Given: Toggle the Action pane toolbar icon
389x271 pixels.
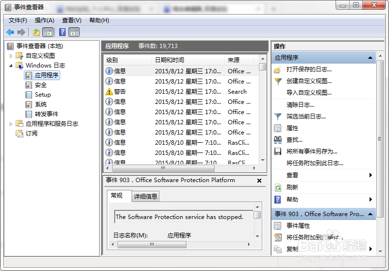Looking at the screenshot, I should tap(74, 32).
